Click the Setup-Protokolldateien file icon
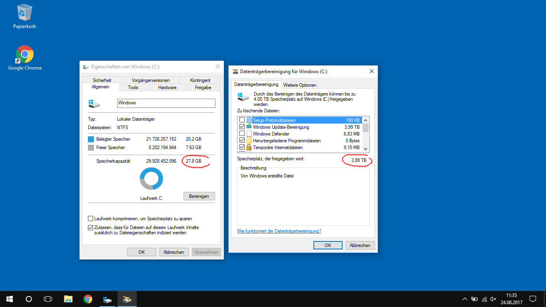 tap(249, 120)
